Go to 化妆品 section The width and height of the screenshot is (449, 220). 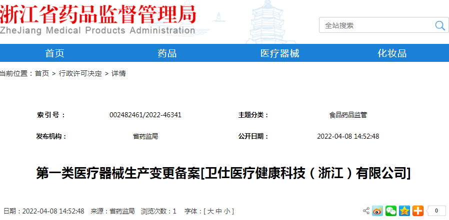tap(391, 53)
